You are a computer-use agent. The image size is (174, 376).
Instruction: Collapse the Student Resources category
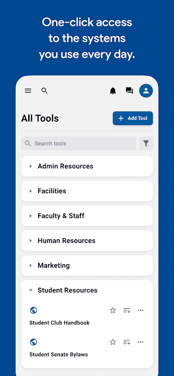(87, 290)
